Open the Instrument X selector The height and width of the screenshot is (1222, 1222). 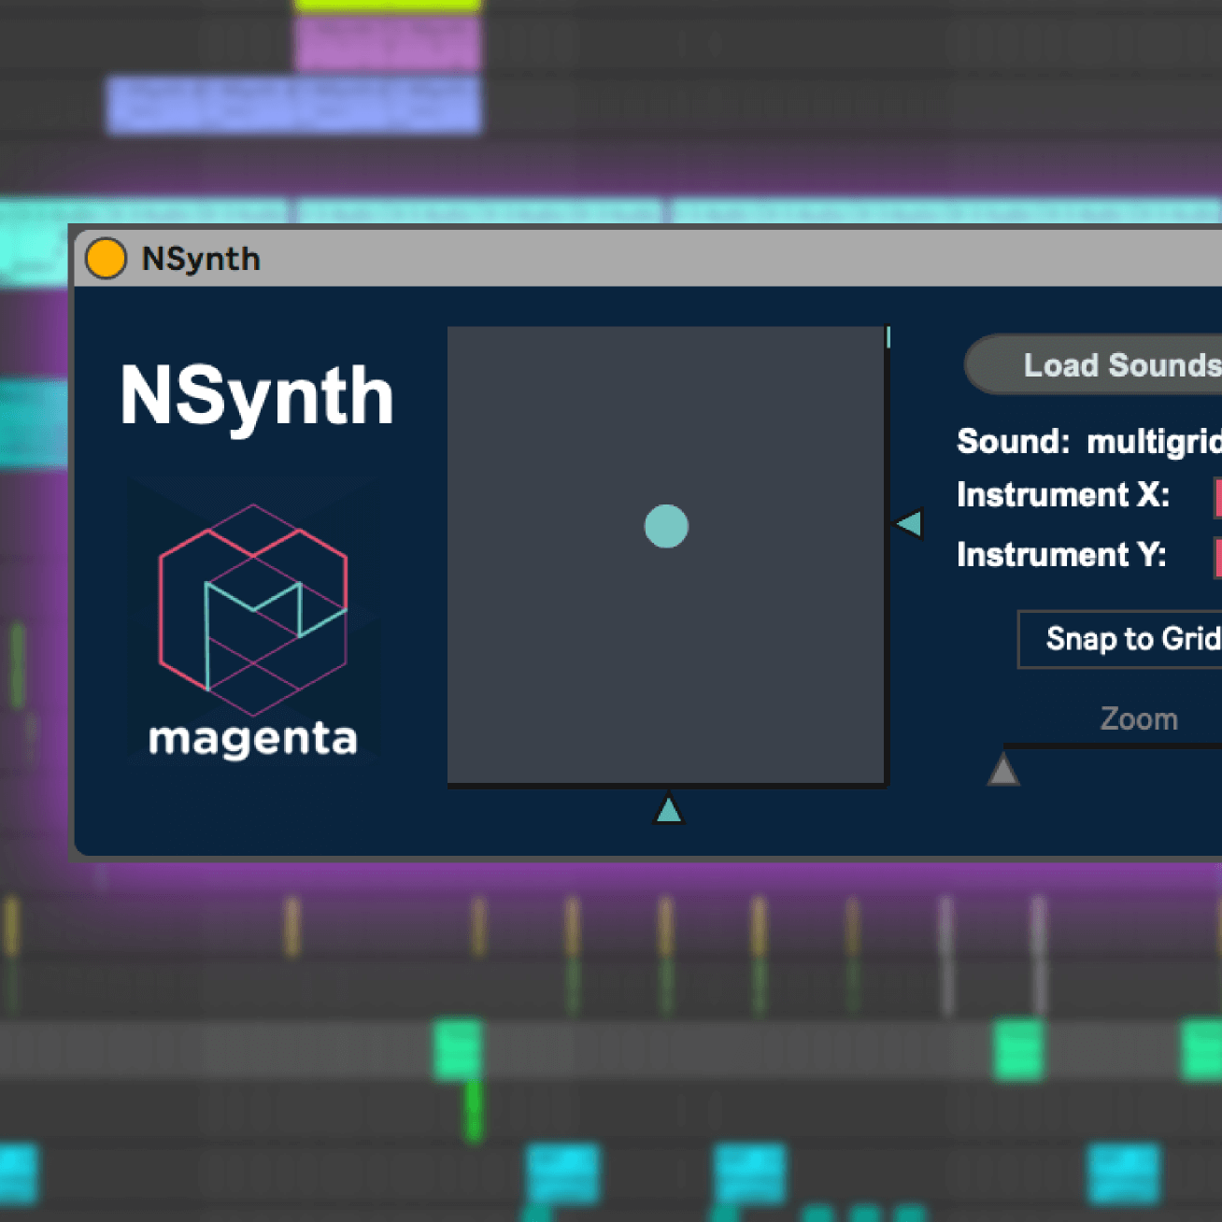tap(1217, 497)
